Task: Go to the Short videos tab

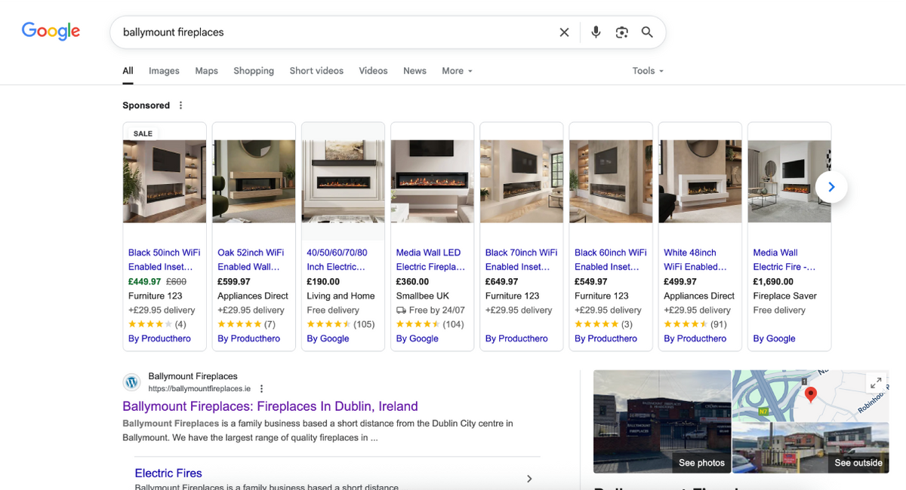Action: (316, 71)
